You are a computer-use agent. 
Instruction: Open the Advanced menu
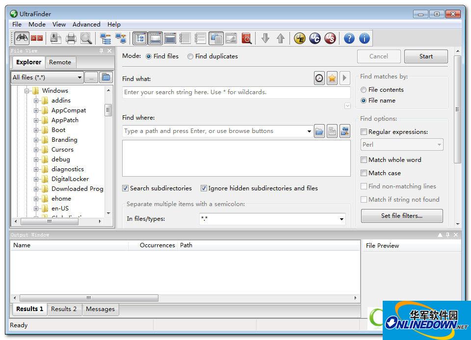86,25
